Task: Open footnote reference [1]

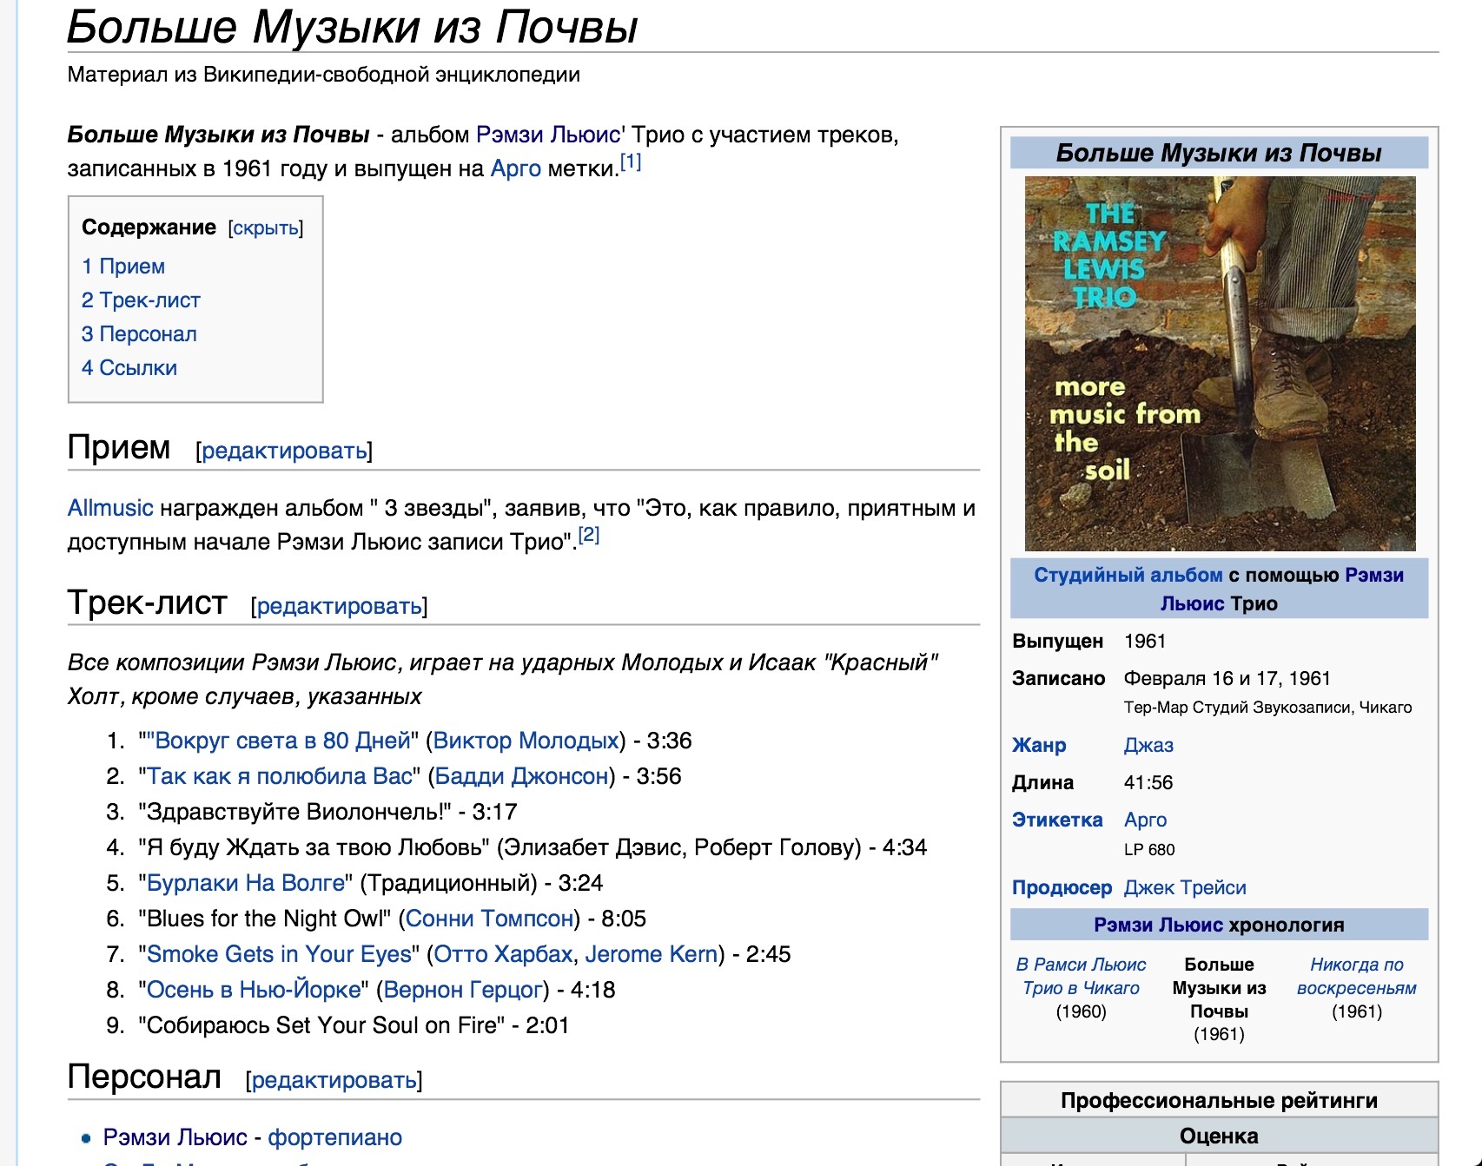Action: (x=630, y=161)
